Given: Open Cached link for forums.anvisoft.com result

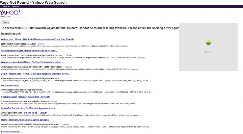Looking at the screenshot, I should coord(54,102).
